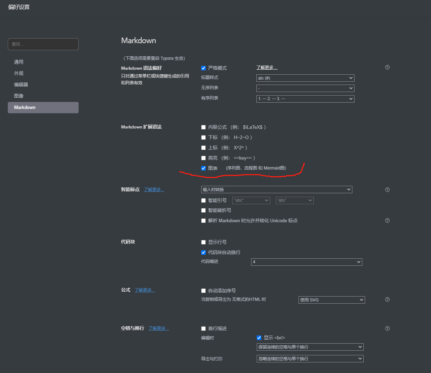Enable 下标 (H~2~O) checkbox
This screenshot has height=373, width=431.
[203, 137]
